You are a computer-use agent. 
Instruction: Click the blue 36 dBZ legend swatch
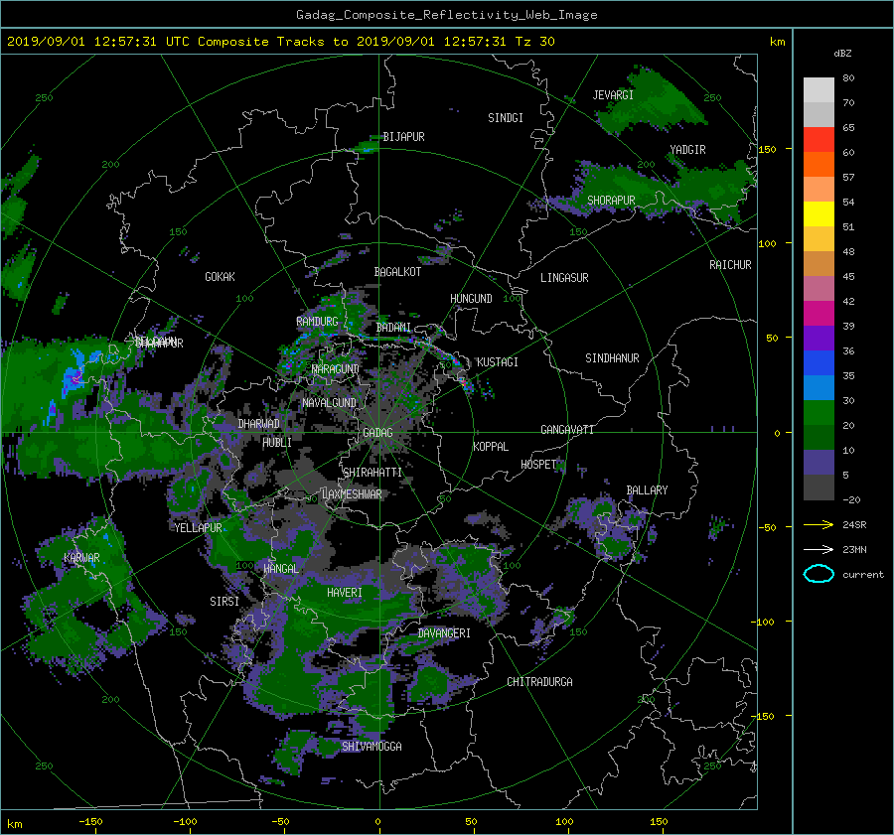pyautogui.click(x=819, y=363)
